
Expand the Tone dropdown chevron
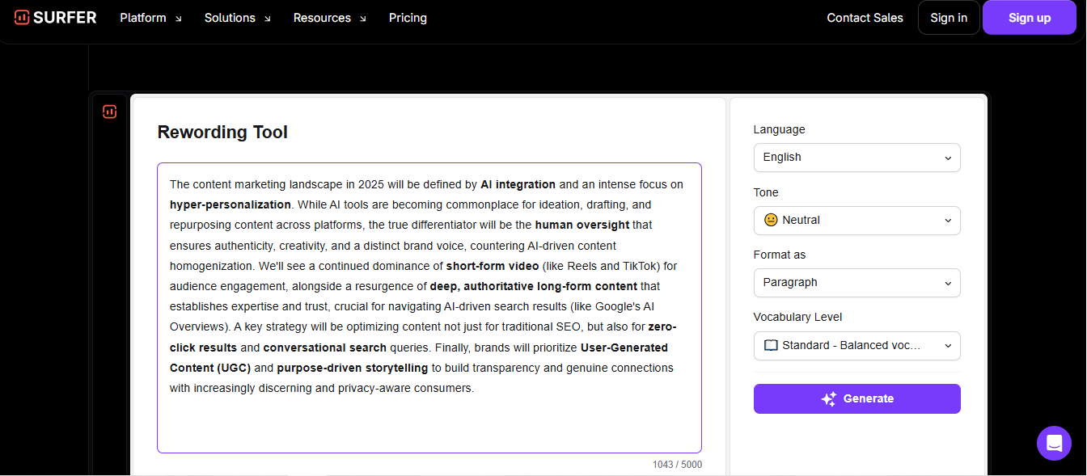coord(948,221)
